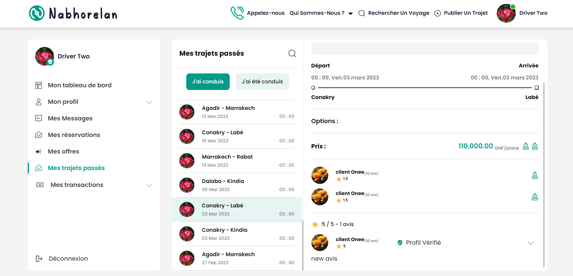Open Conakry - Labé 15 Mar trip
Screen dimensions: 573x276
click(237, 136)
